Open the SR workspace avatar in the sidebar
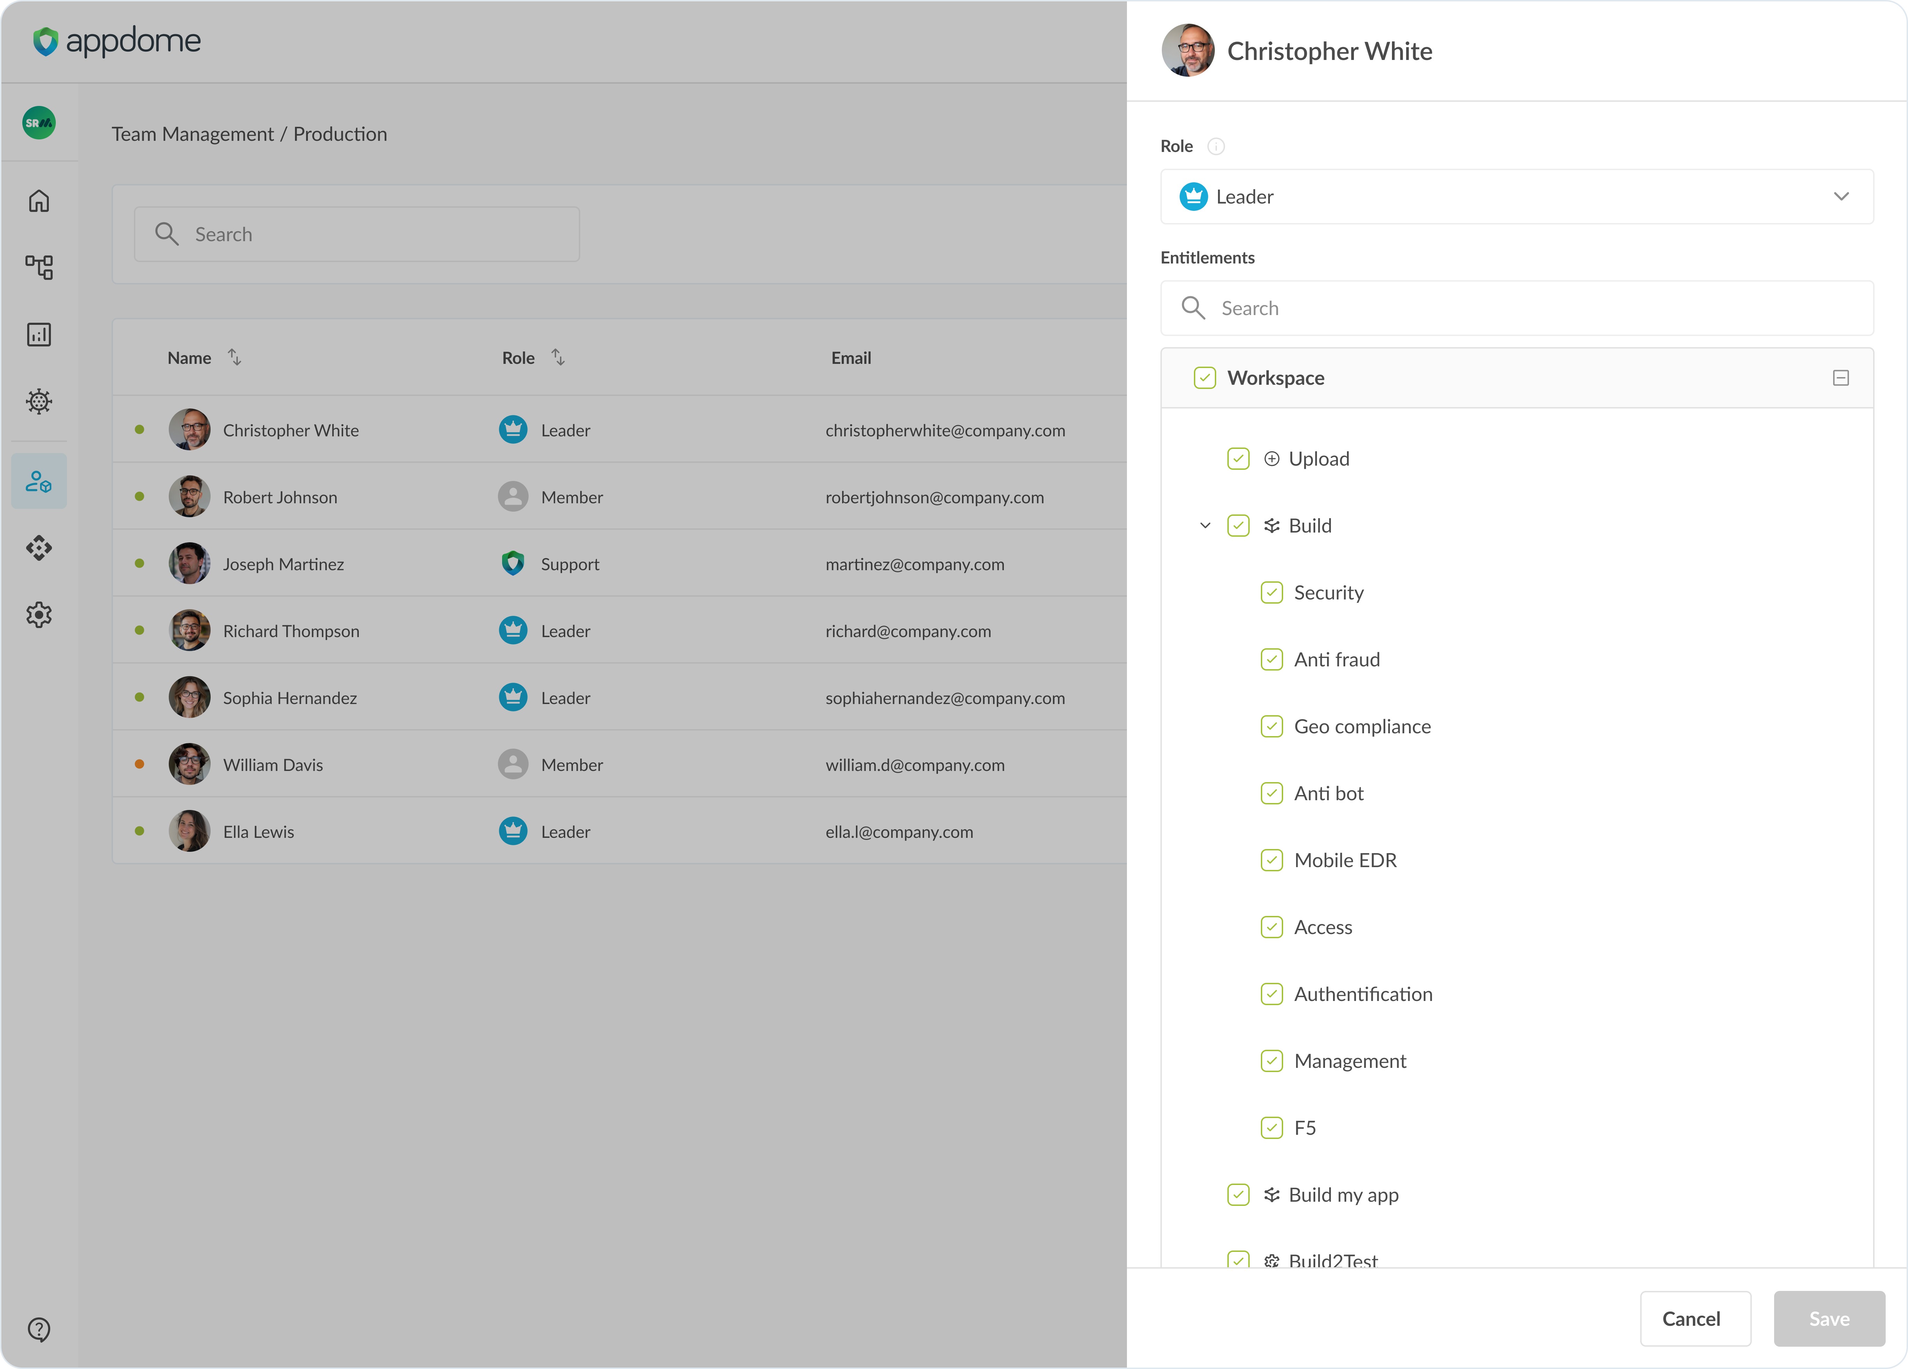 pos(39,123)
